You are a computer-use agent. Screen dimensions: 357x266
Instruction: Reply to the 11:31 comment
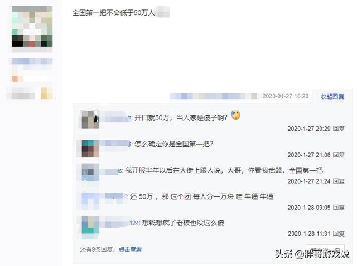click(339, 234)
